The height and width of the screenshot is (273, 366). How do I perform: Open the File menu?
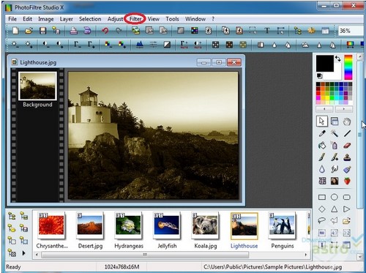12,19
